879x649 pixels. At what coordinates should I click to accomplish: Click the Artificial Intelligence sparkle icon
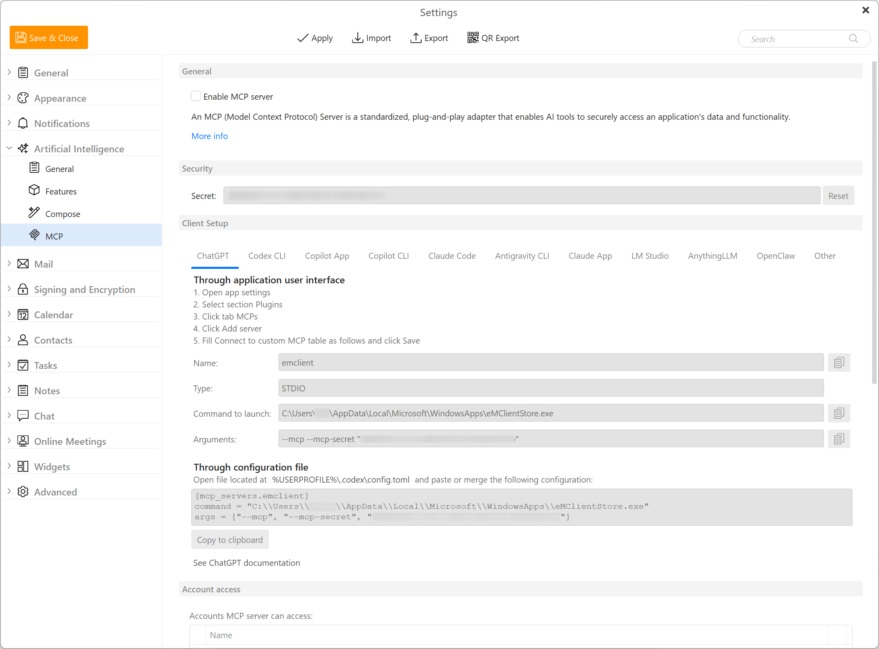click(x=23, y=149)
